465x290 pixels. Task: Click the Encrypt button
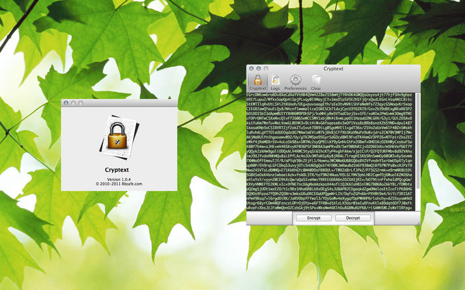click(x=314, y=218)
